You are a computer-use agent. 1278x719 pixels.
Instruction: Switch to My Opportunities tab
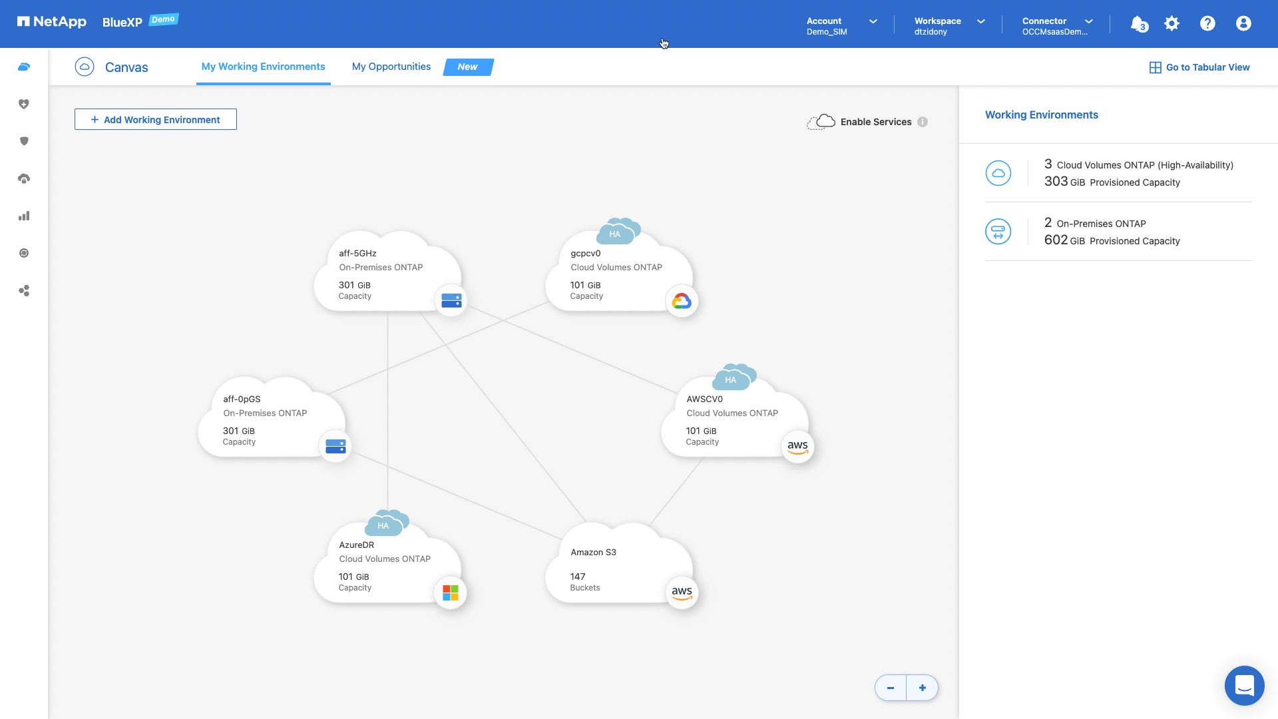(x=391, y=67)
